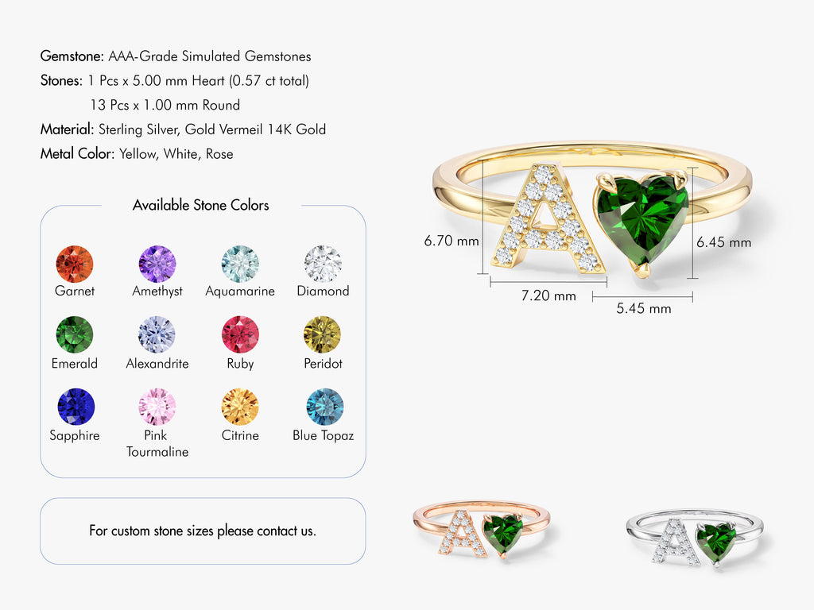Choose the Citrine stone color

coord(240,407)
